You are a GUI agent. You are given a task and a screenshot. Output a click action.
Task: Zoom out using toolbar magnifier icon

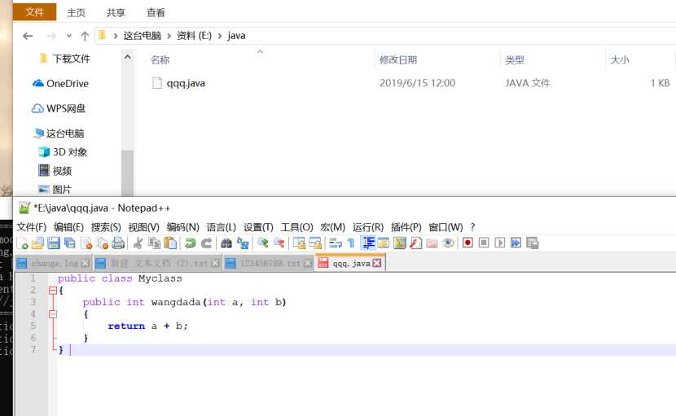[279, 243]
